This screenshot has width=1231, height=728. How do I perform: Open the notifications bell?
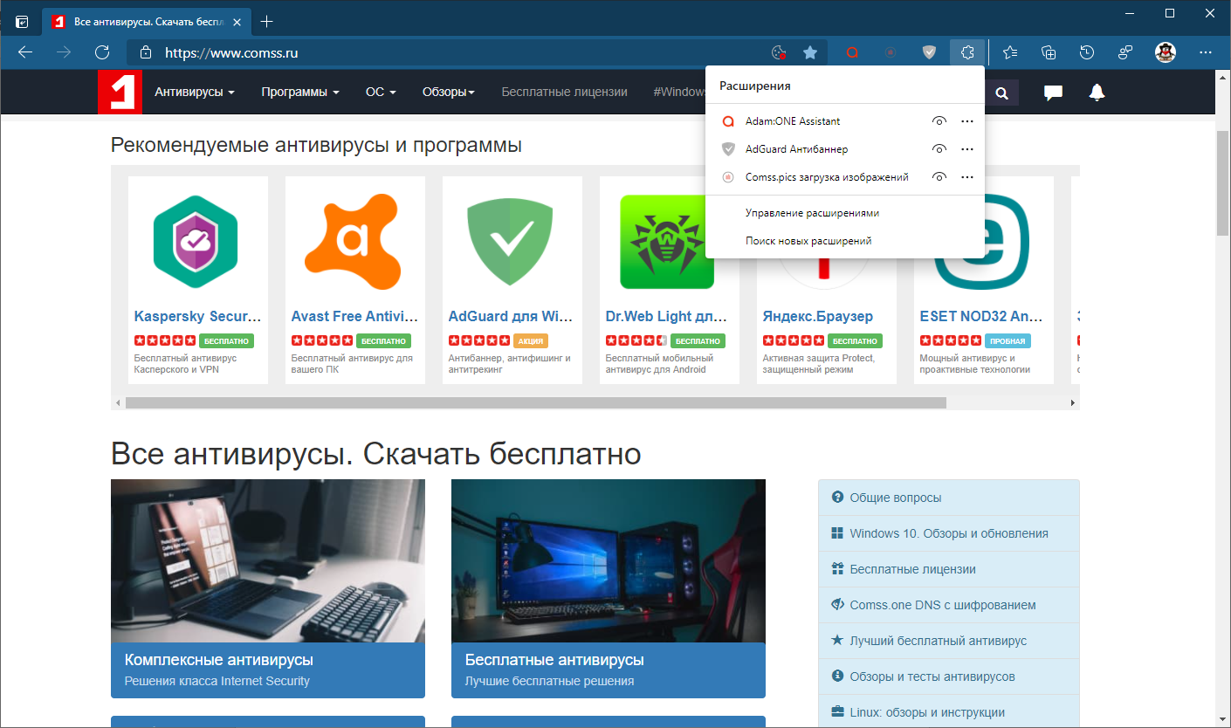pos(1097,93)
